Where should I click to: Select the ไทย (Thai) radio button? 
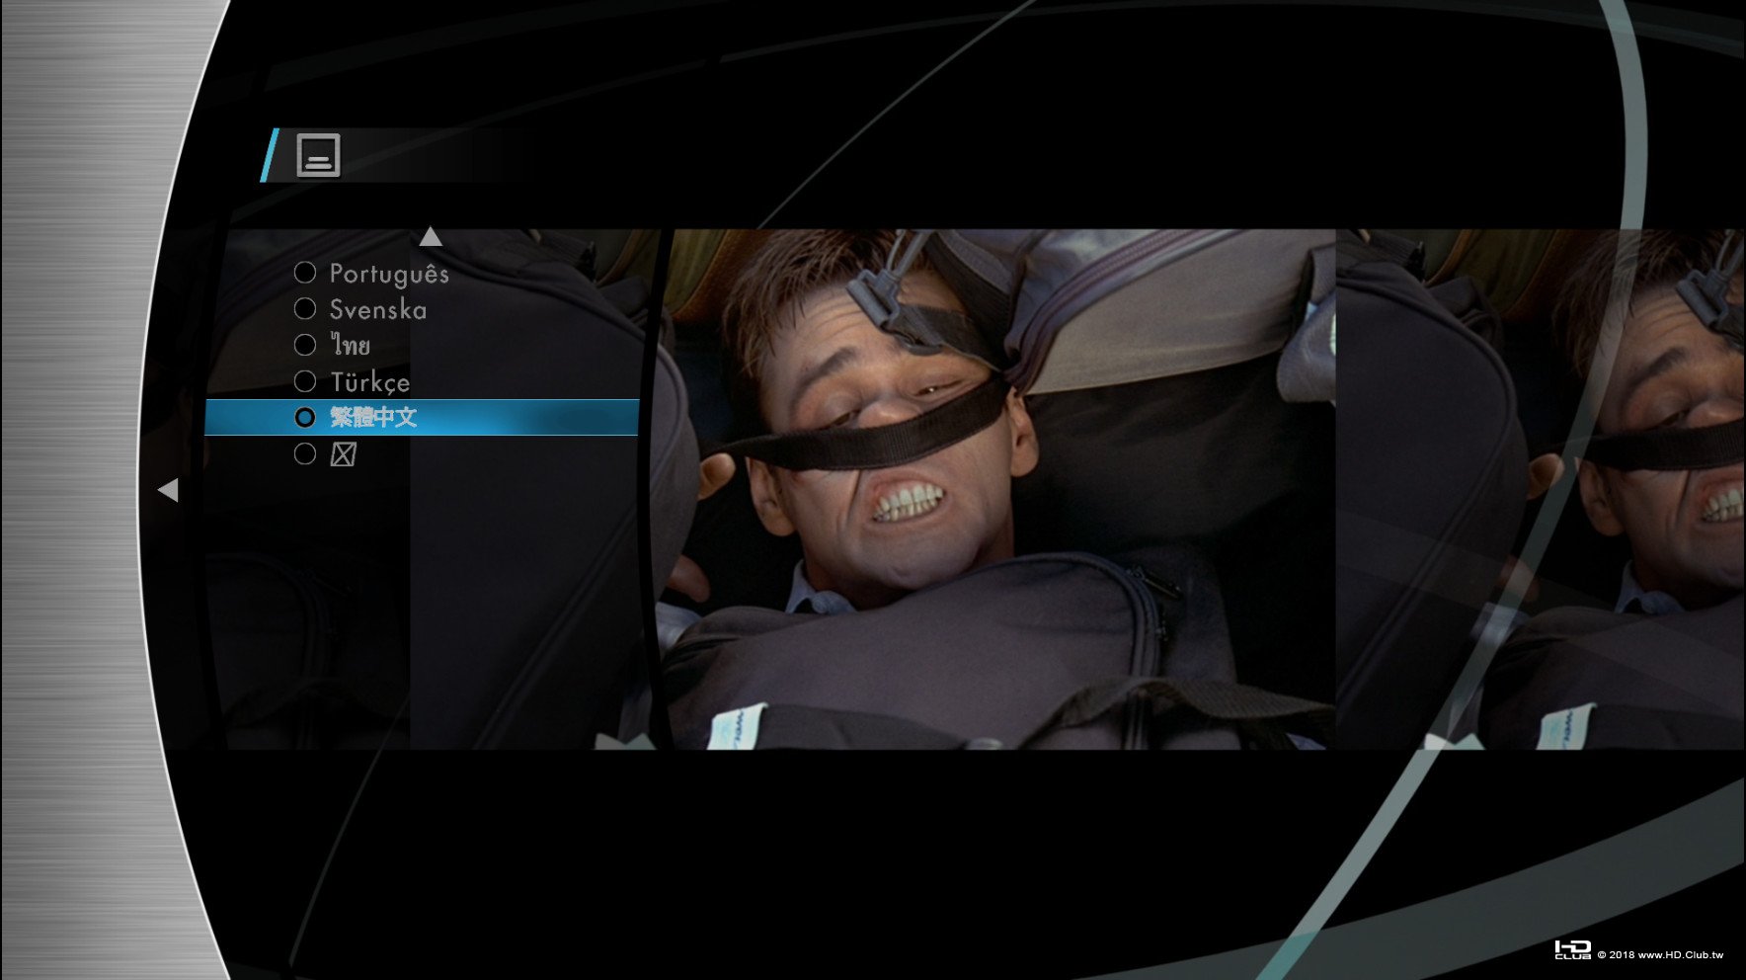pyautogui.click(x=305, y=345)
